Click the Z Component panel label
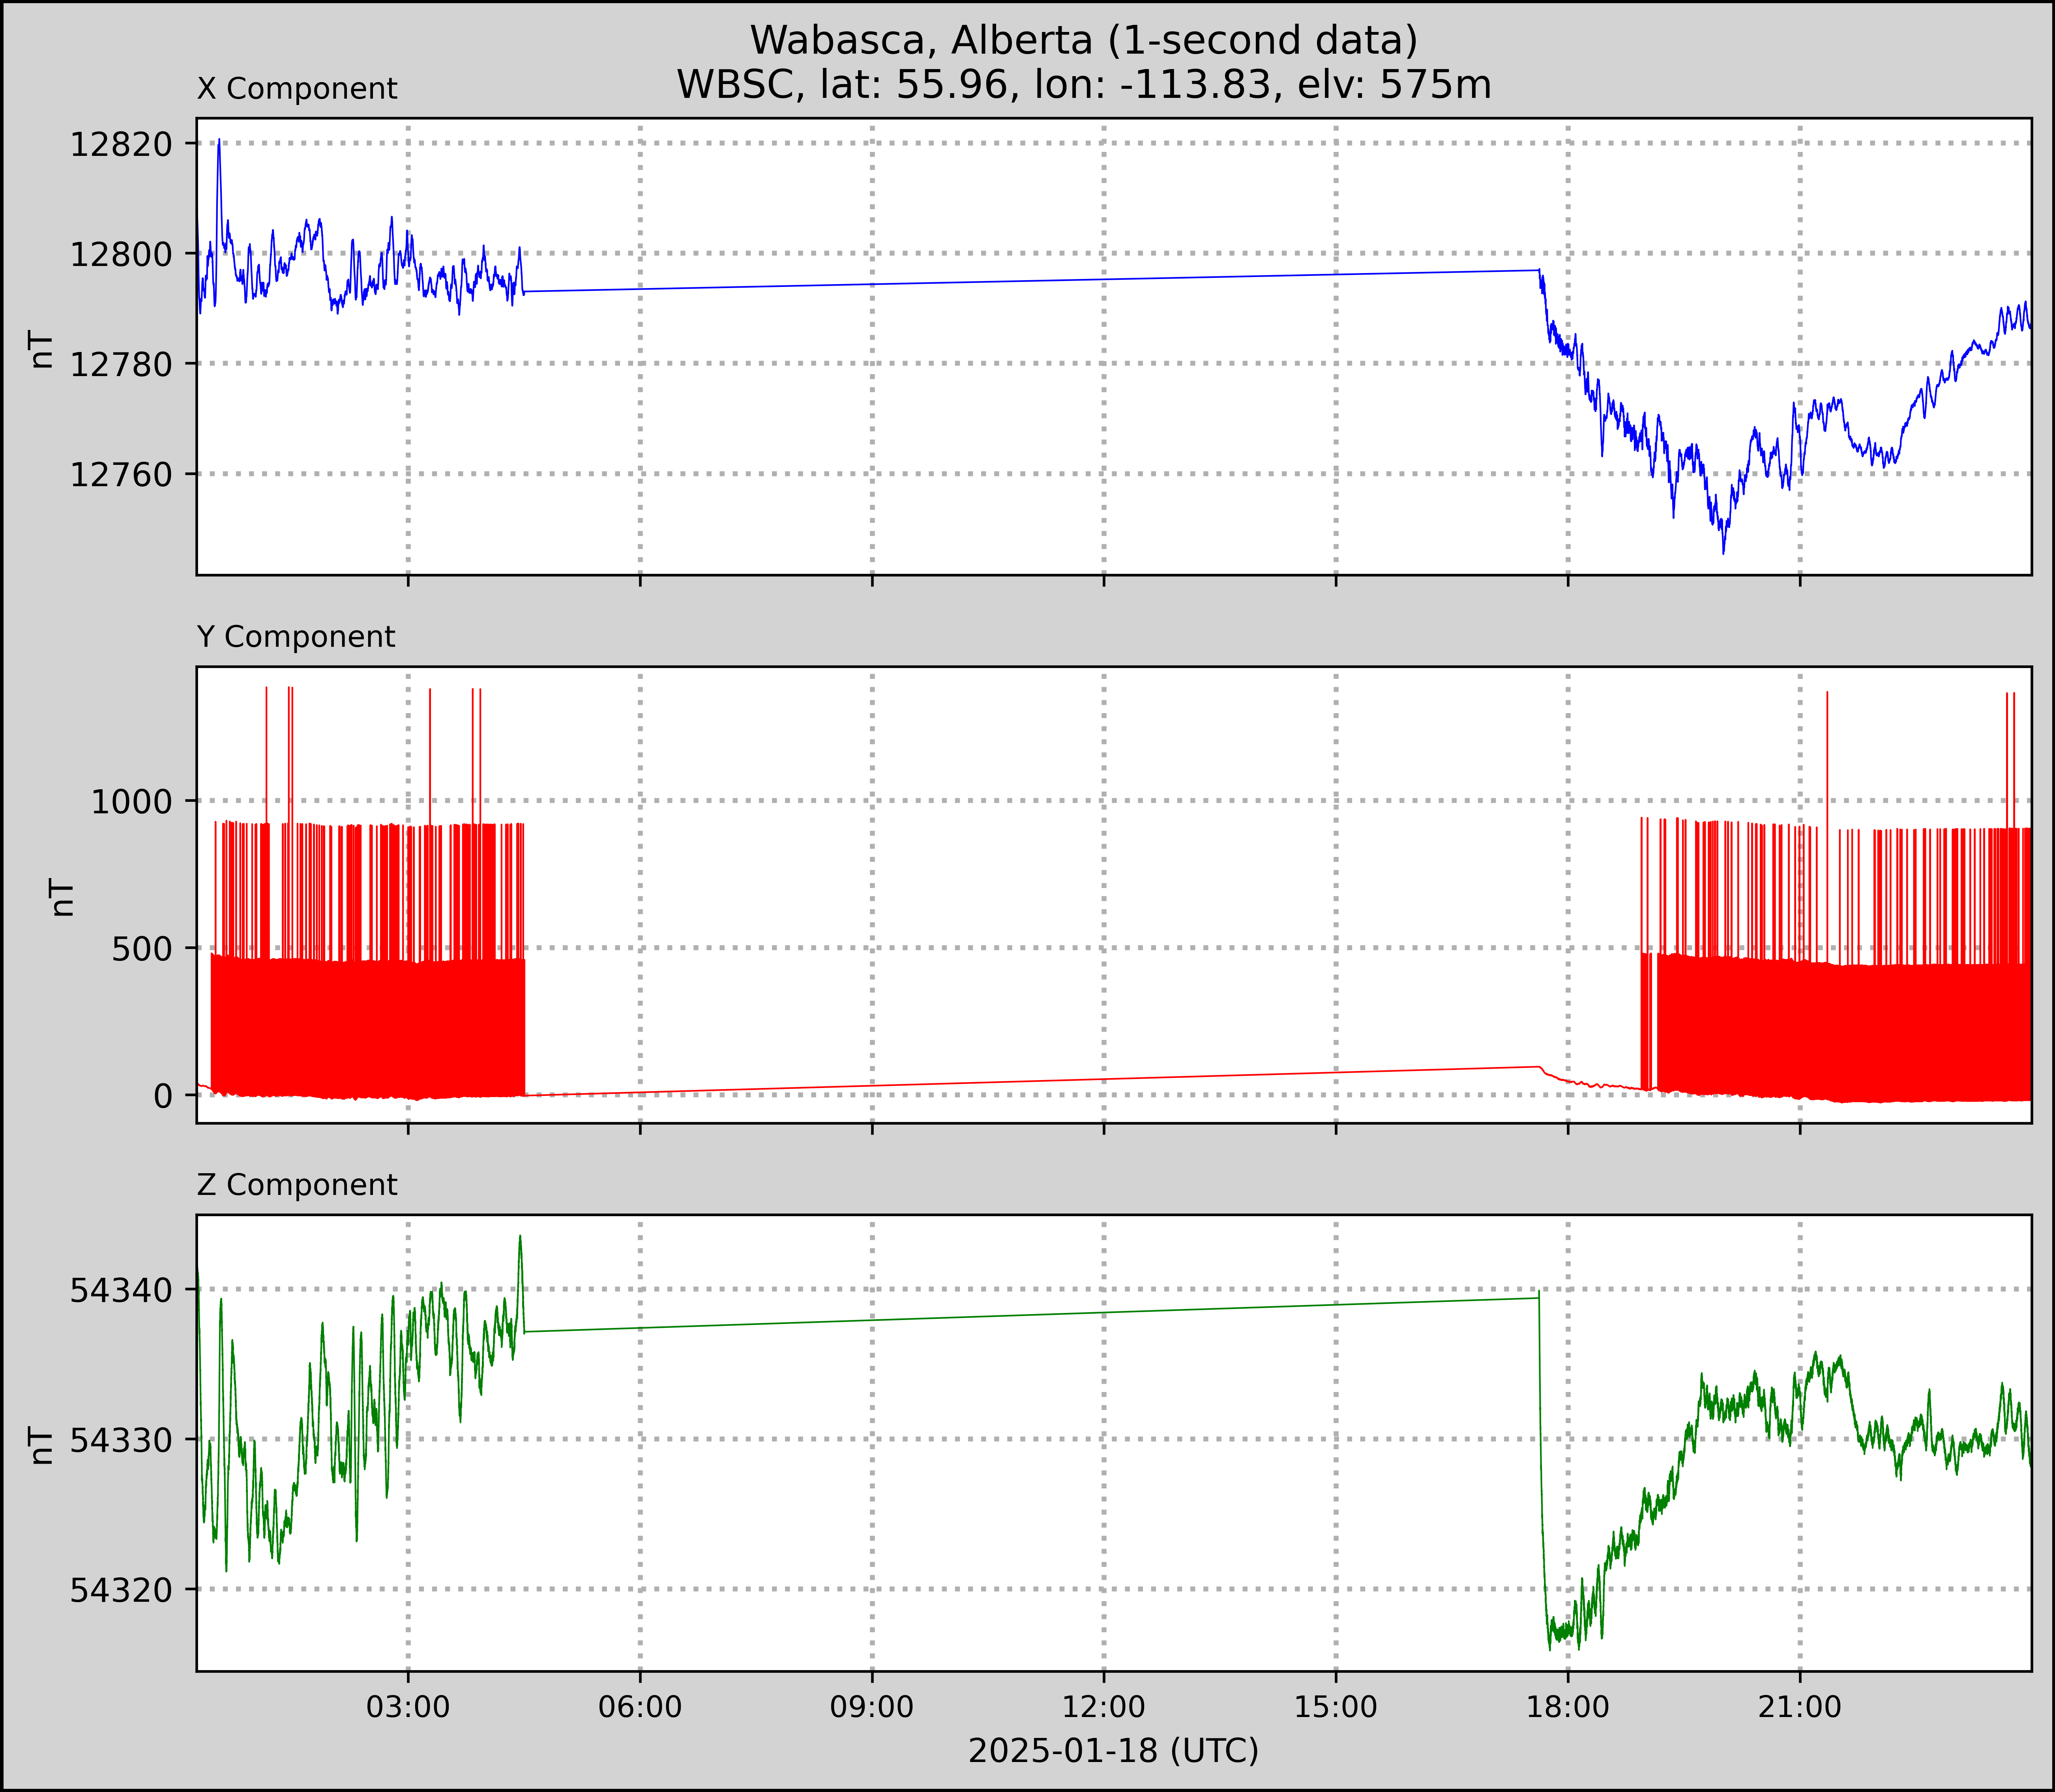Viewport: 2055px width, 1792px height. 297,1185
